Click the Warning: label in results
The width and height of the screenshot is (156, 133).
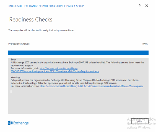(x=15, y=77)
